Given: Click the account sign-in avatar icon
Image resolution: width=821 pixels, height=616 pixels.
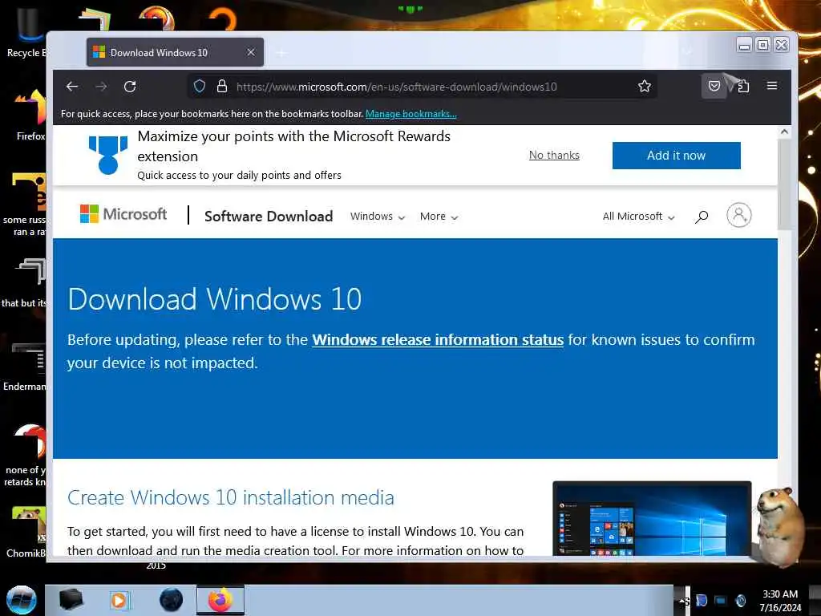Looking at the screenshot, I should [x=738, y=215].
